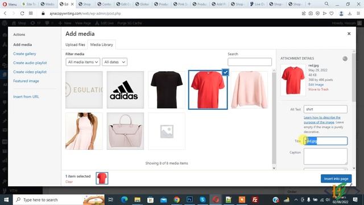Viewport: 364px width, 205px height.
Task: Open Learn how to describe the purpose link
Action: click(322, 120)
